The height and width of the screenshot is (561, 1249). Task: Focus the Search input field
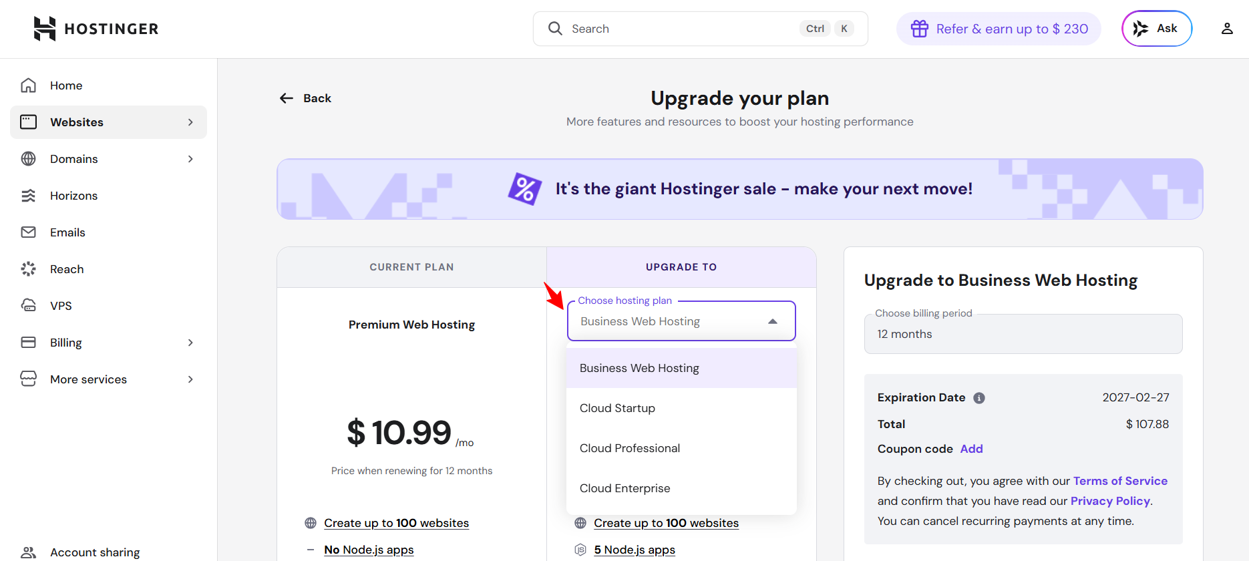[x=701, y=29]
